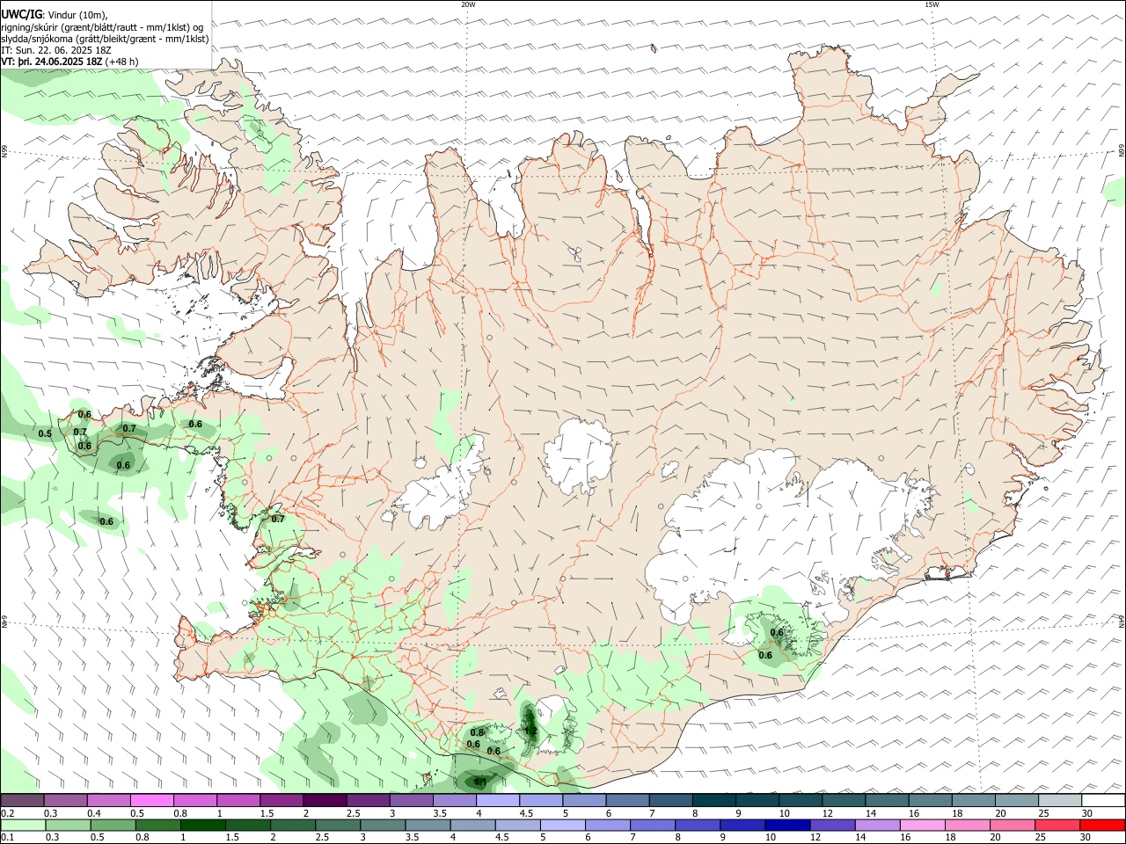Click the '30' label on the lower scale
This screenshot has width=1126, height=844.
1086,837
